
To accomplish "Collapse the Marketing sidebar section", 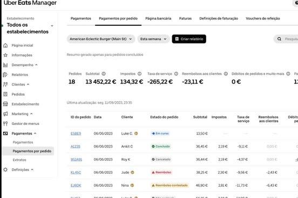I will coord(31,114).
